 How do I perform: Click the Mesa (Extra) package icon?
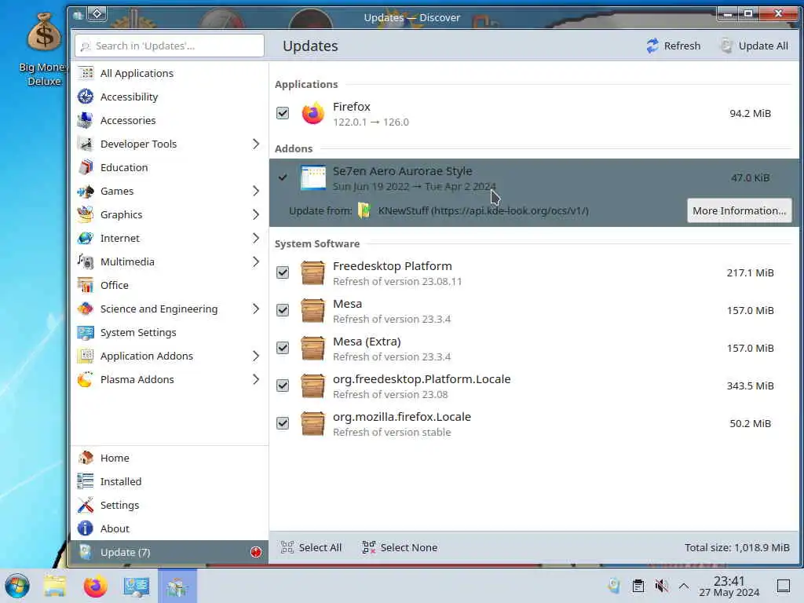point(312,348)
